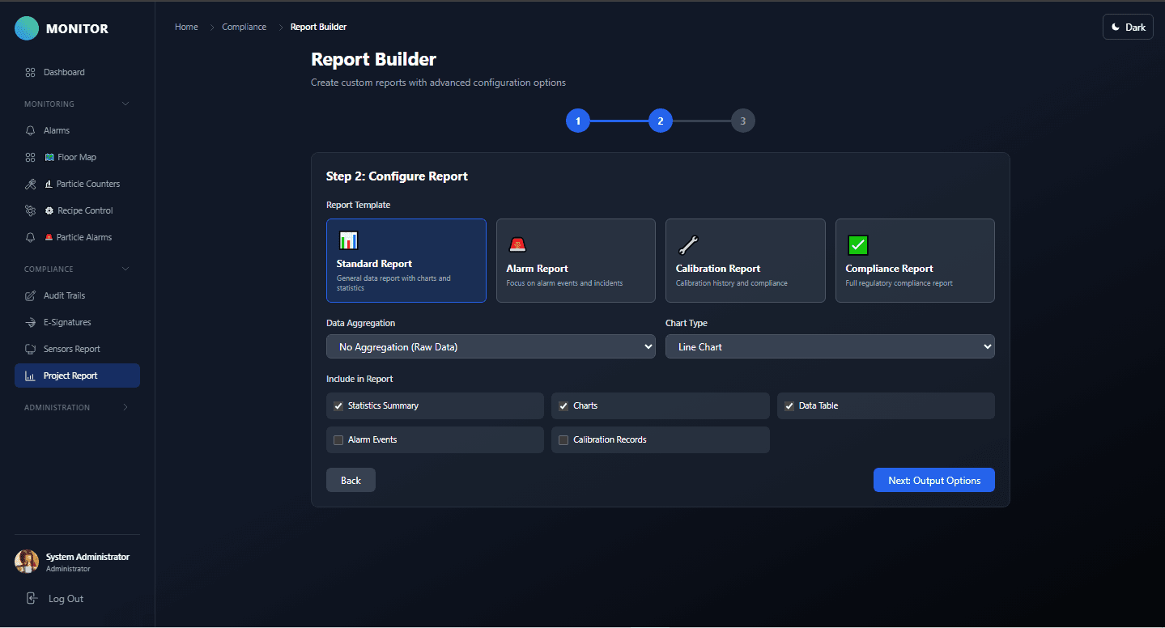Viewport: 1165px width, 628px height.
Task: Open Floor Map in the sidebar
Action: point(77,157)
